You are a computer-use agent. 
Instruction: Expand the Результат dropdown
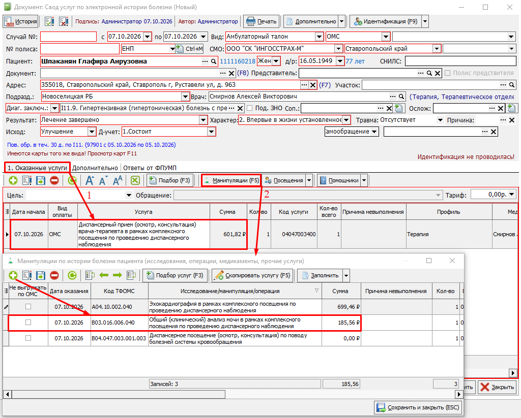(204, 120)
